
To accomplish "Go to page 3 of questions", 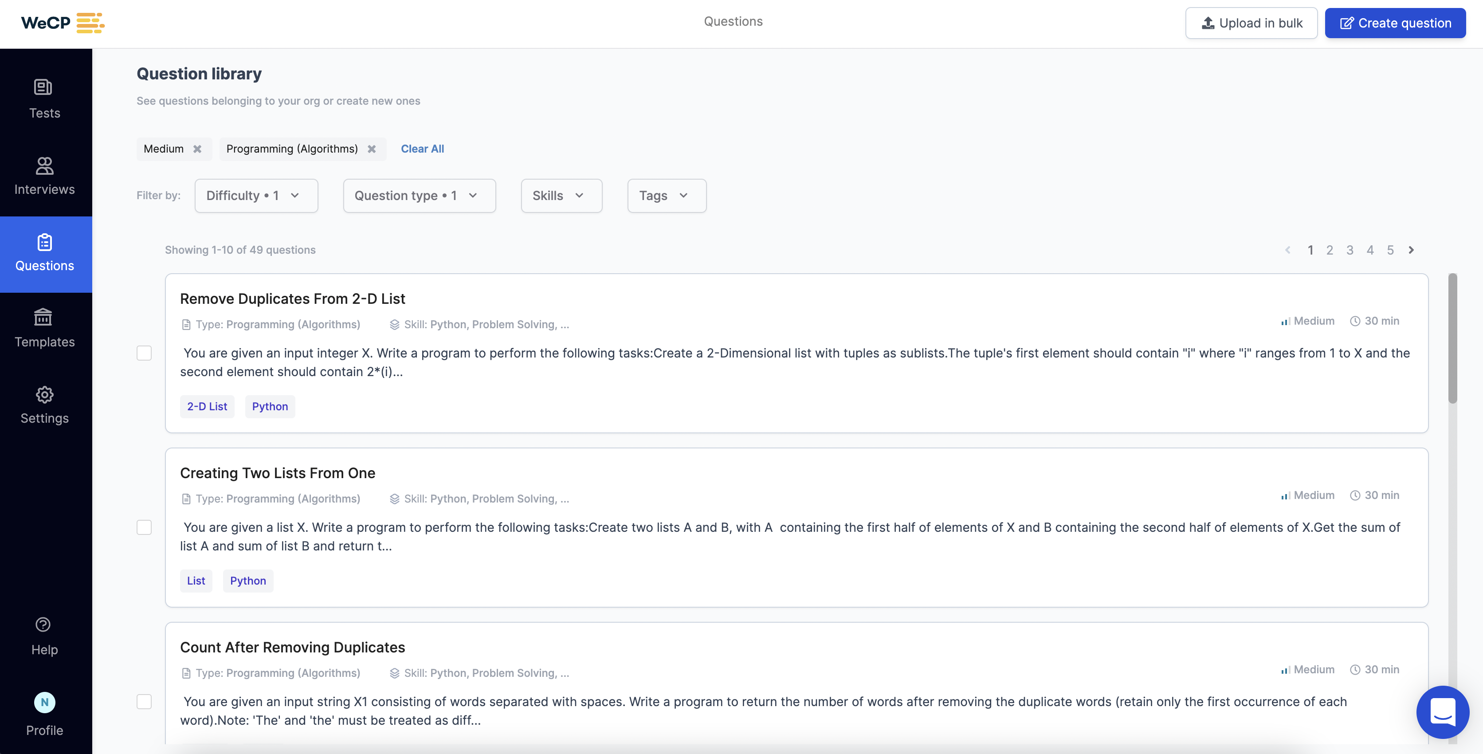I will point(1350,250).
